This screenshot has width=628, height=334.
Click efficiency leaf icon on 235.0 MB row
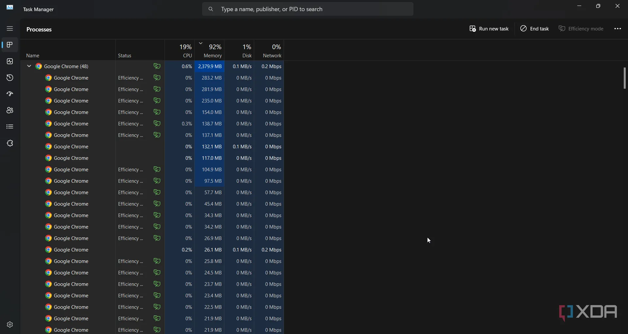click(157, 101)
